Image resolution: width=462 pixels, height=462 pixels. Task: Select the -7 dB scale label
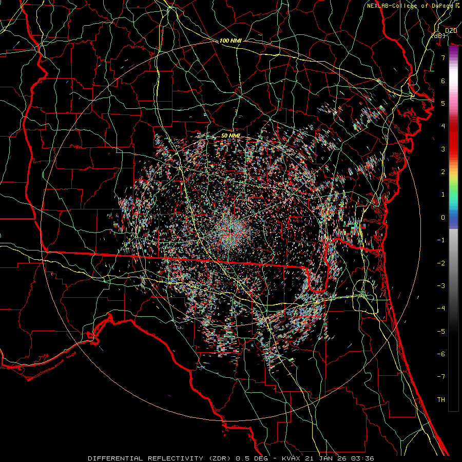(x=441, y=377)
